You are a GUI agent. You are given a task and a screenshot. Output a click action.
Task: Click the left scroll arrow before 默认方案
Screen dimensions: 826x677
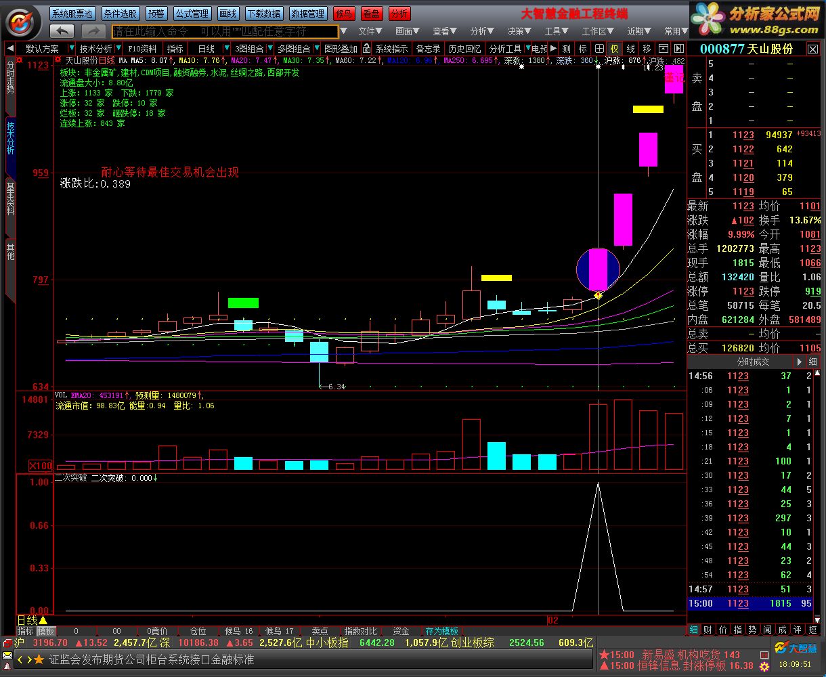[x=10, y=49]
